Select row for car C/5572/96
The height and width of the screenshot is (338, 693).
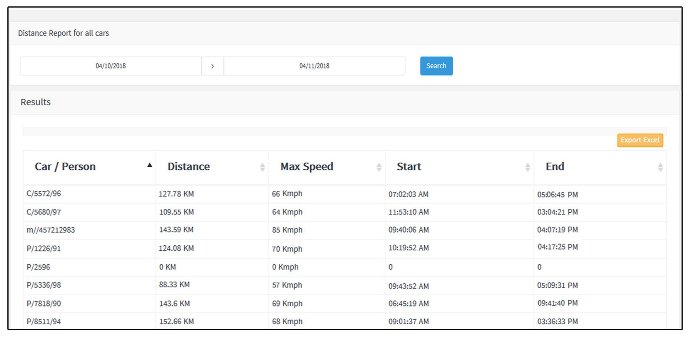point(44,194)
